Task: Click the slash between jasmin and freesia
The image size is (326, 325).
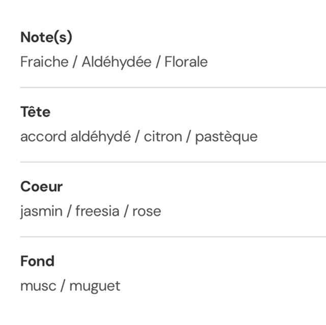Action: 69,211
